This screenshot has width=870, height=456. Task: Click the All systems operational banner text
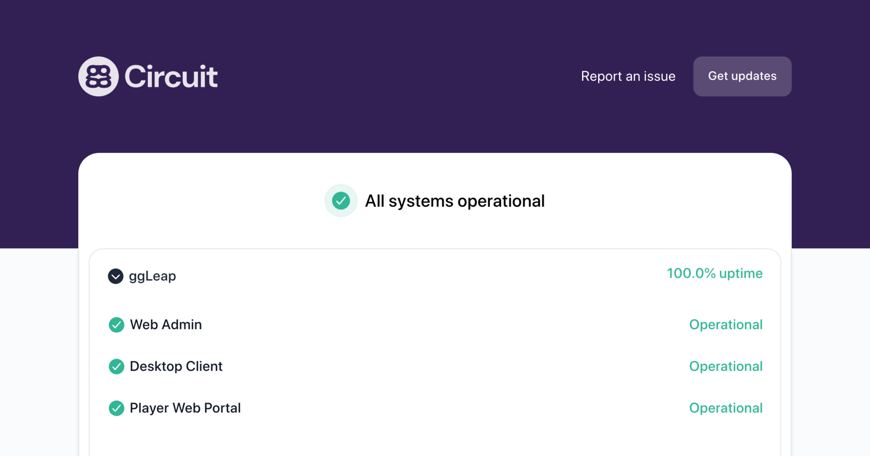pos(455,201)
